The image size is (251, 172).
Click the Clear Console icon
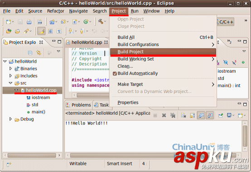(x=183, y=115)
